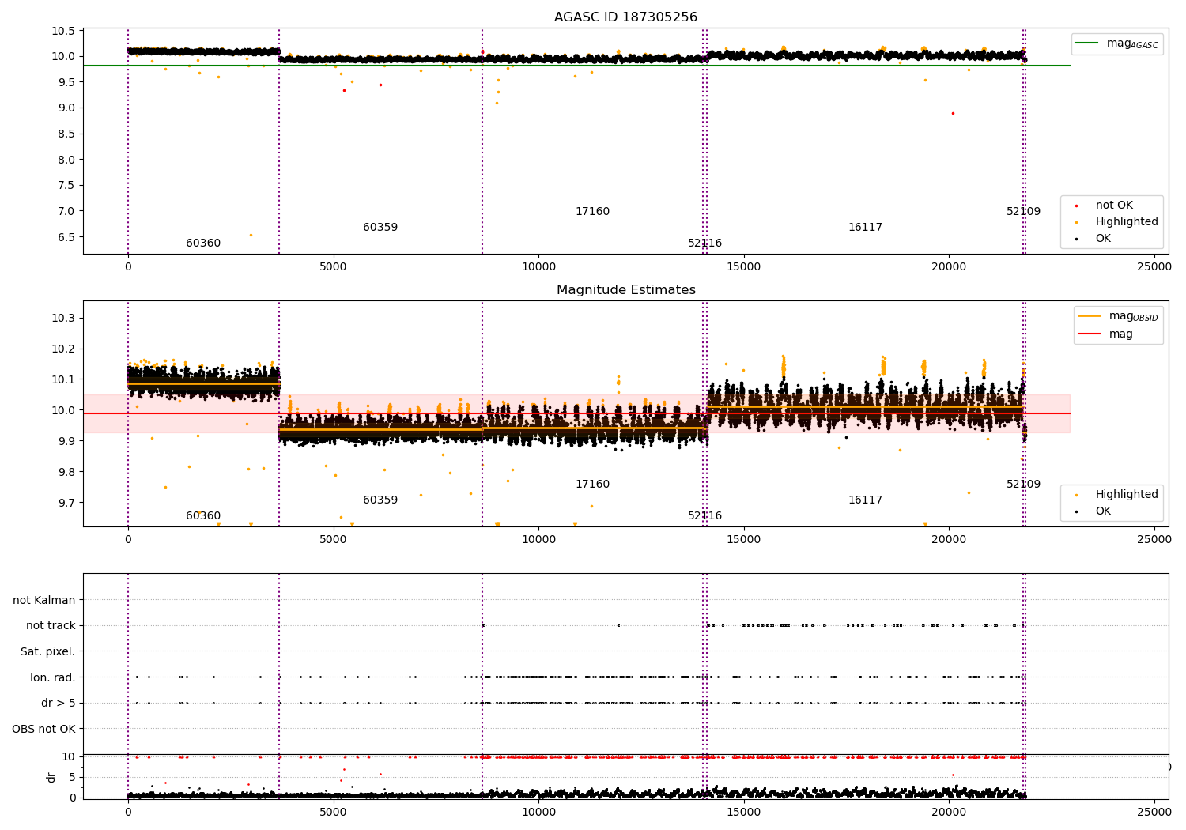The image size is (1186, 830).
Task: Click OBSID label 60359 in top plot
Action: pos(380,228)
